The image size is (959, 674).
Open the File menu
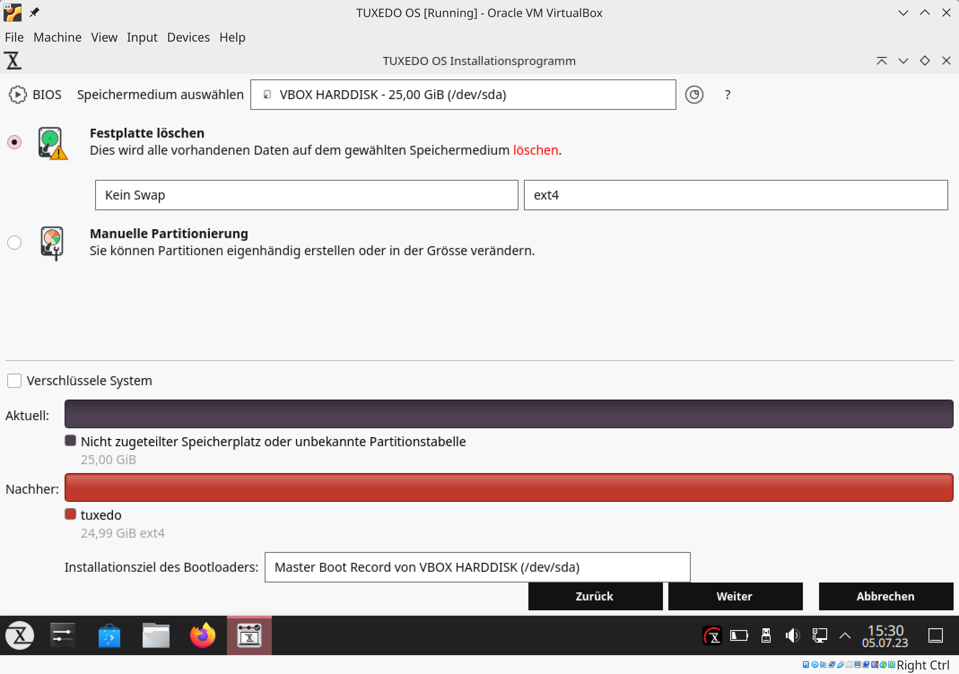point(15,36)
